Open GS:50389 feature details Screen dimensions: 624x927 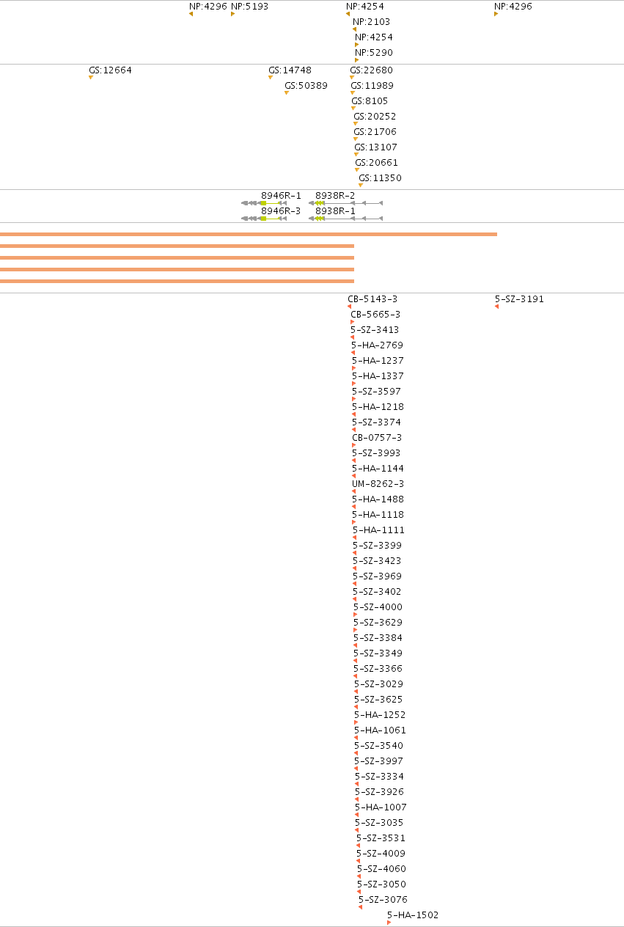pos(306,87)
